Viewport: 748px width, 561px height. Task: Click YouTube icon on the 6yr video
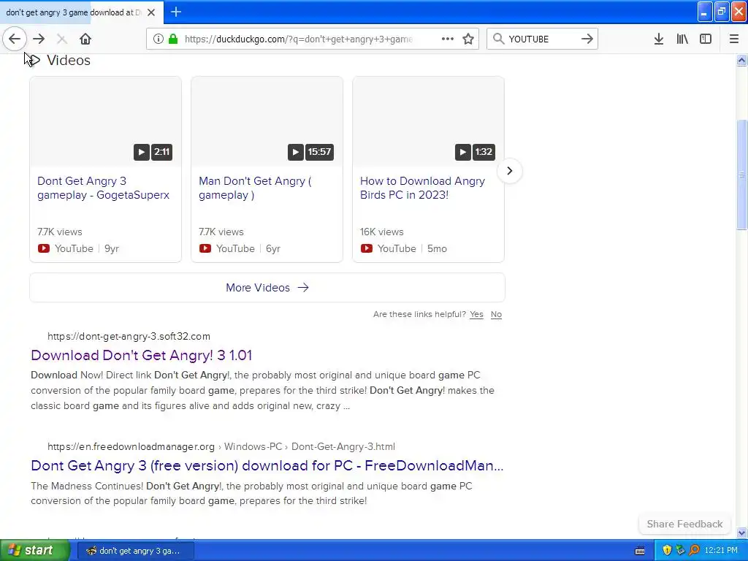(205, 248)
